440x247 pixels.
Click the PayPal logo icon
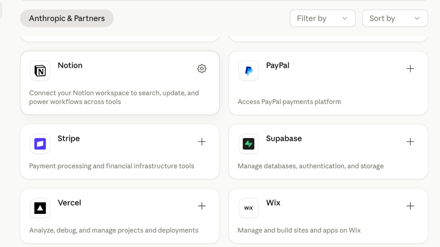click(x=249, y=71)
